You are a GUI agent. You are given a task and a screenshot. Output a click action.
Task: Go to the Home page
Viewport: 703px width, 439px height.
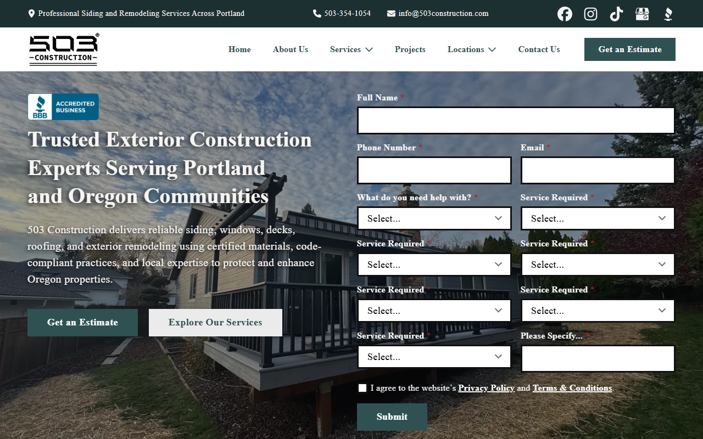pyautogui.click(x=239, y=49)
